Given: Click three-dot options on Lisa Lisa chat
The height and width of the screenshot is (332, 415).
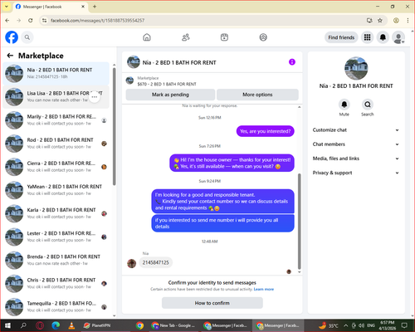Looking at the screenshot, I should 95,97.
